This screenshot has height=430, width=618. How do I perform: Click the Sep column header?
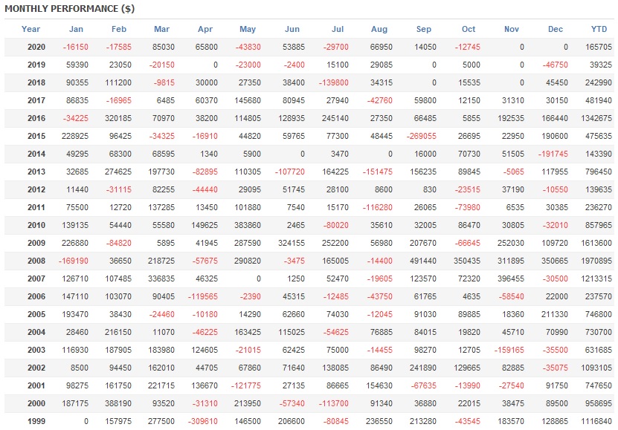[x=424, y=29]
